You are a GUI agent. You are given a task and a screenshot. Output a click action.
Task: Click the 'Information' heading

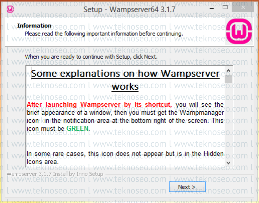(34, 26)
